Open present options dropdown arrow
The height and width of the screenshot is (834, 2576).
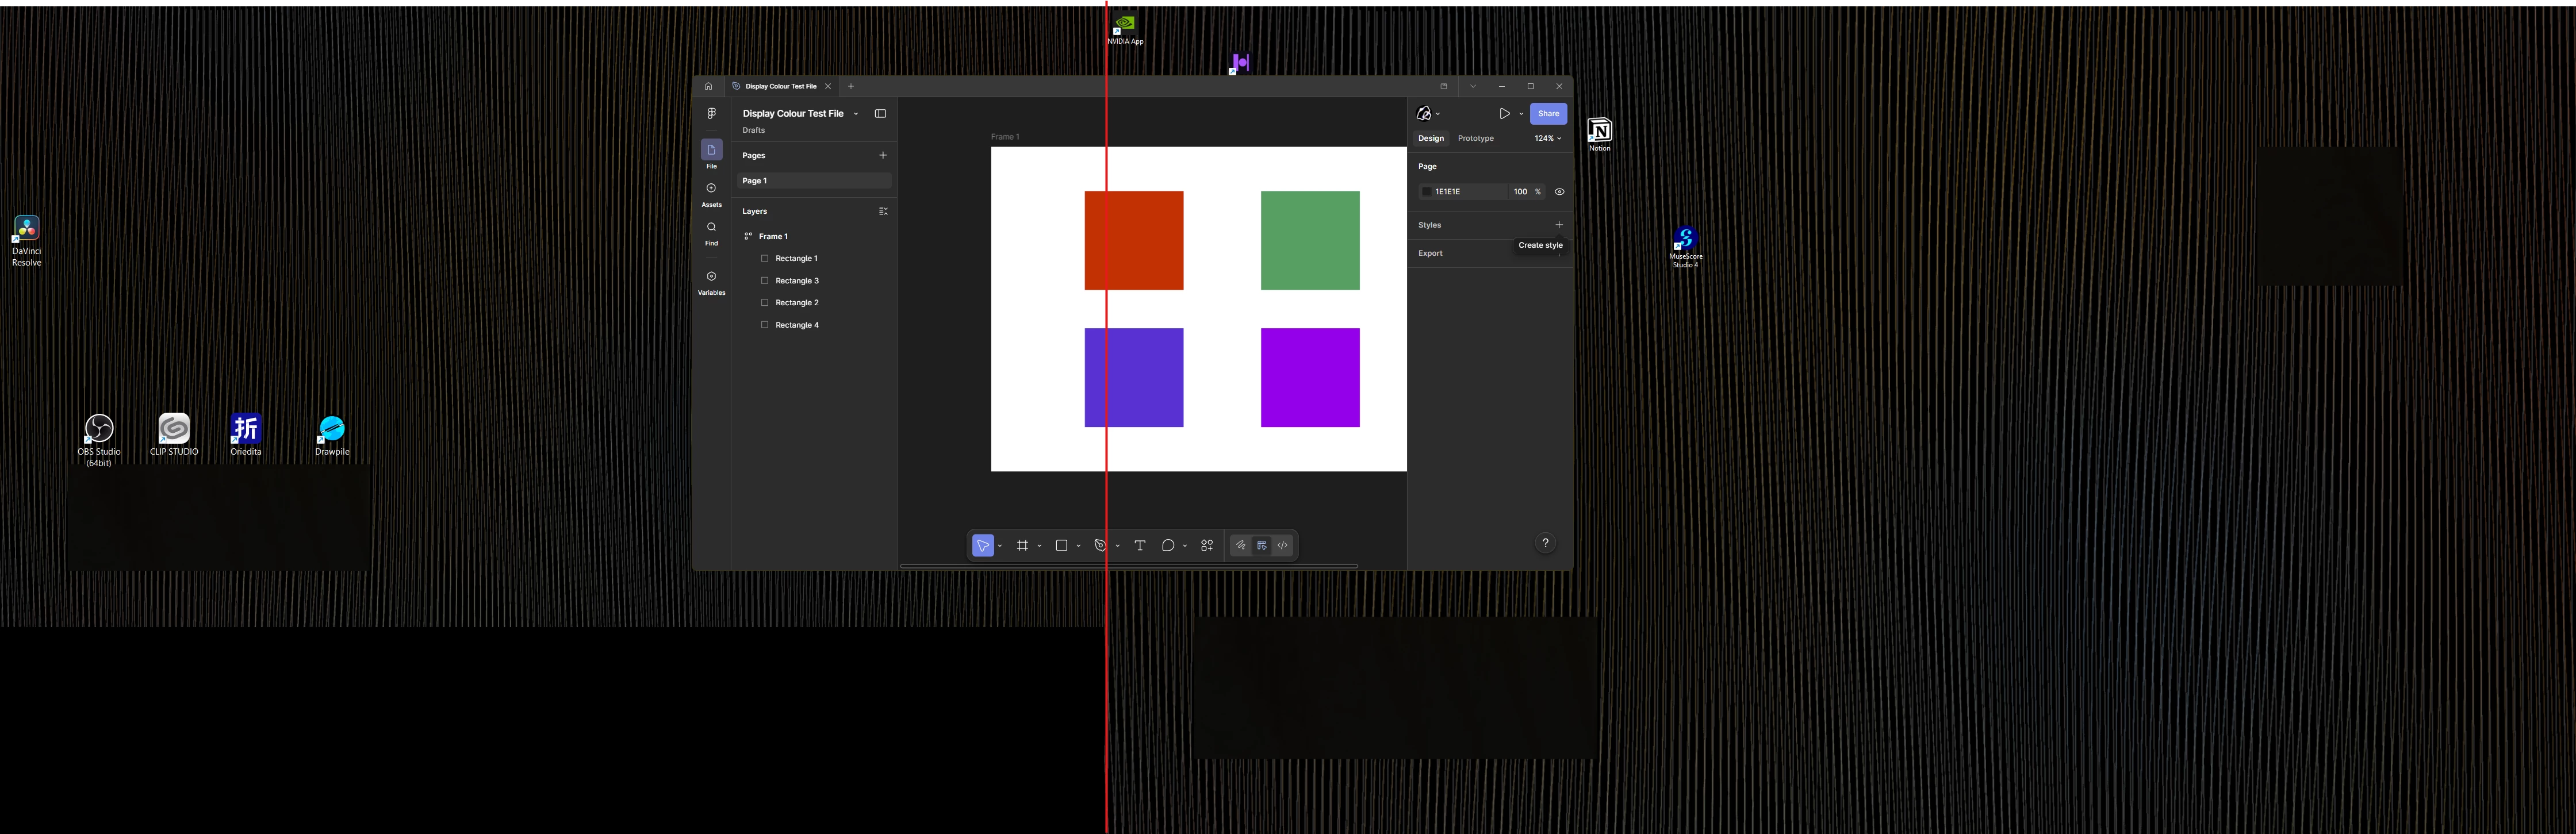[1521, 114]
